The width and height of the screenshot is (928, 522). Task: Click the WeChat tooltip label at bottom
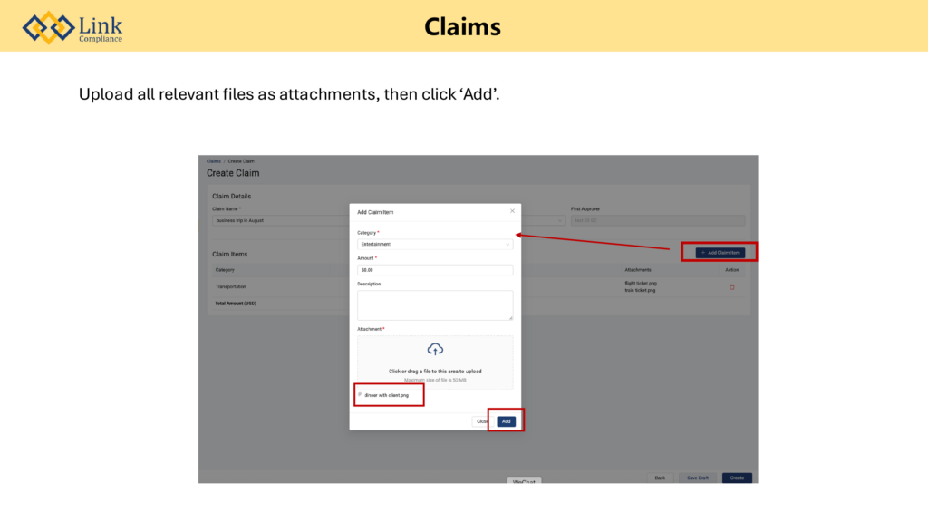coord(526,481)
